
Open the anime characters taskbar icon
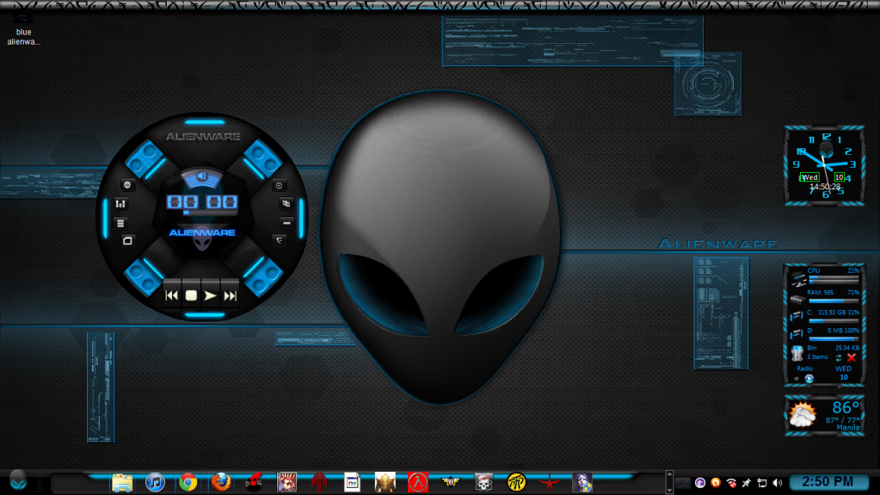pyautogui.click(x=286, y=482)
